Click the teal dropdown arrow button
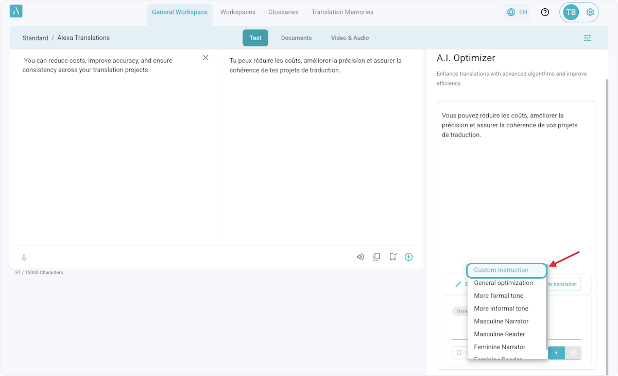The image size is (618, 376). [x=556, y=353]
